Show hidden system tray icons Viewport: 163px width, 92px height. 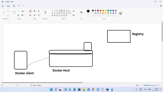point(133,89)
